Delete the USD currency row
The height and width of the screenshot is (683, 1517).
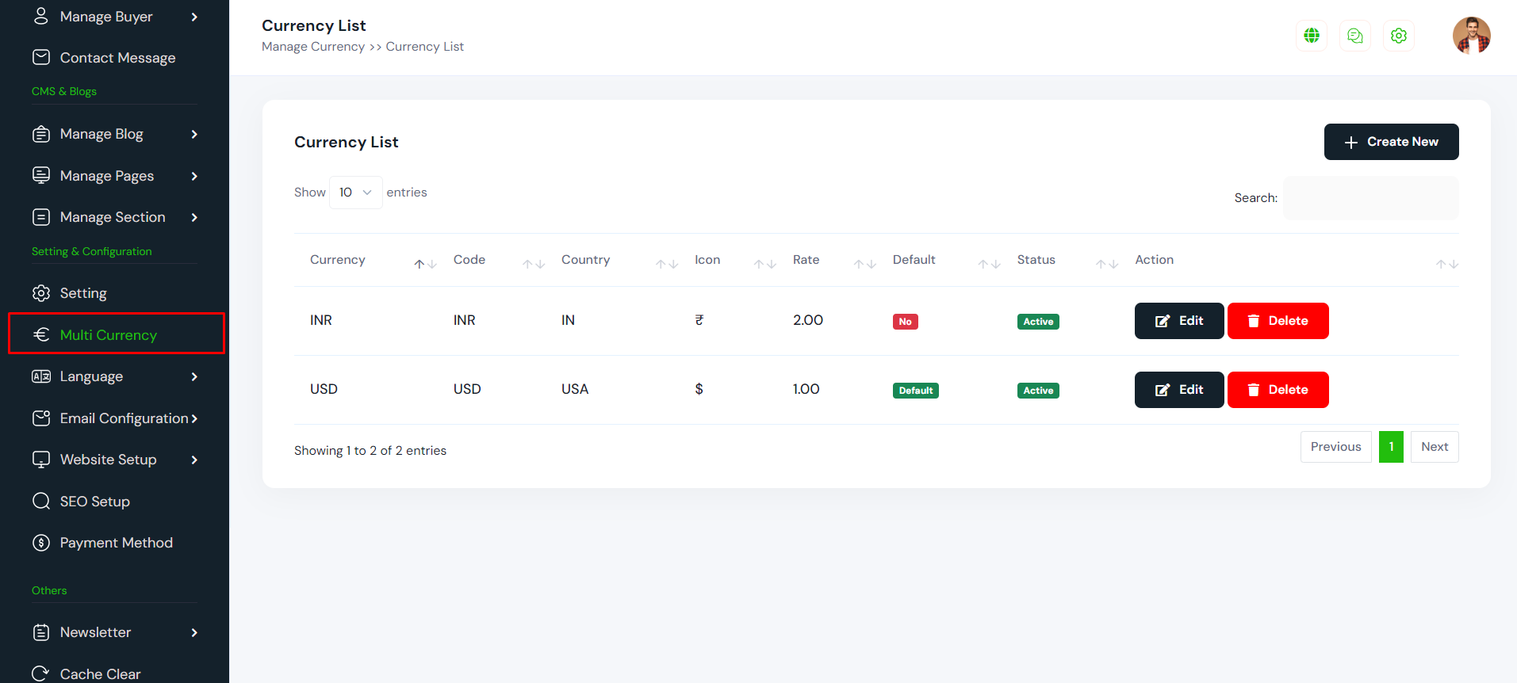point(1278,390)
